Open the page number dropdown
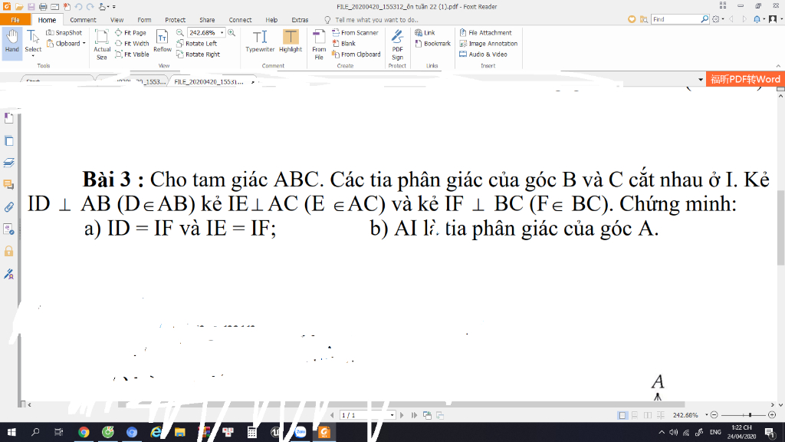This screenshot has height=442, width=785. (392, 415)
